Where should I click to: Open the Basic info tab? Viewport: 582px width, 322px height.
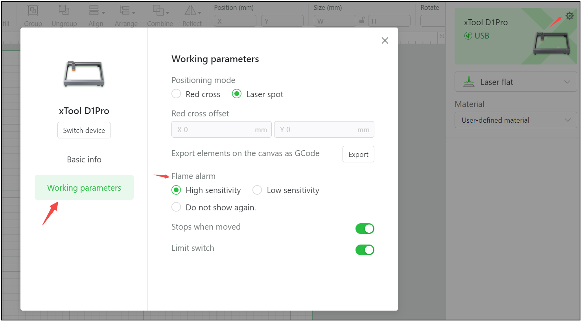click(84, 160)
